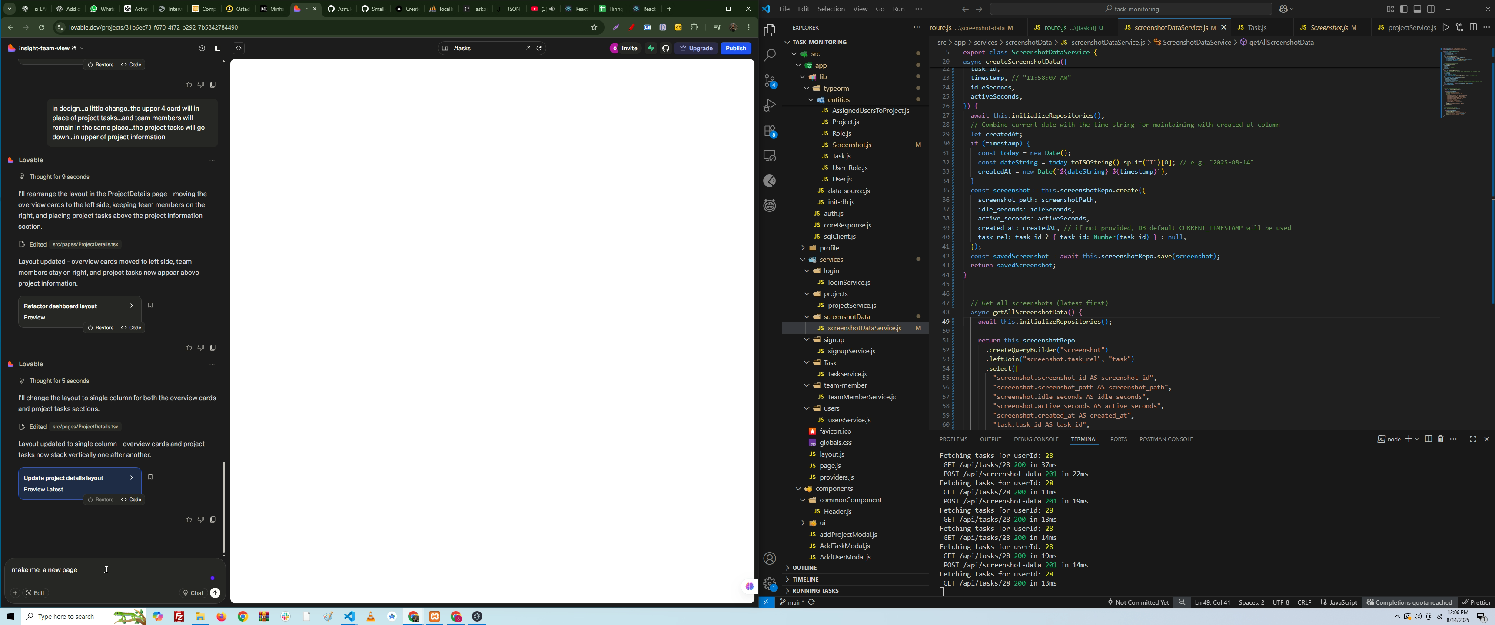The image size is (1495, 625).
Task: Kill terminal with trash icon
Action: pyautogui.click(x=1440, y=439)
